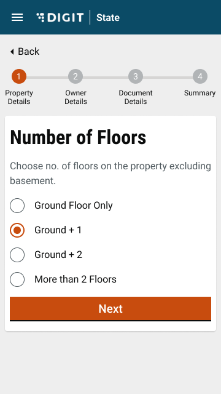This screenshot has width=221, height=394.
Task: Select step 3 circle in stepper
Action: 136,76
